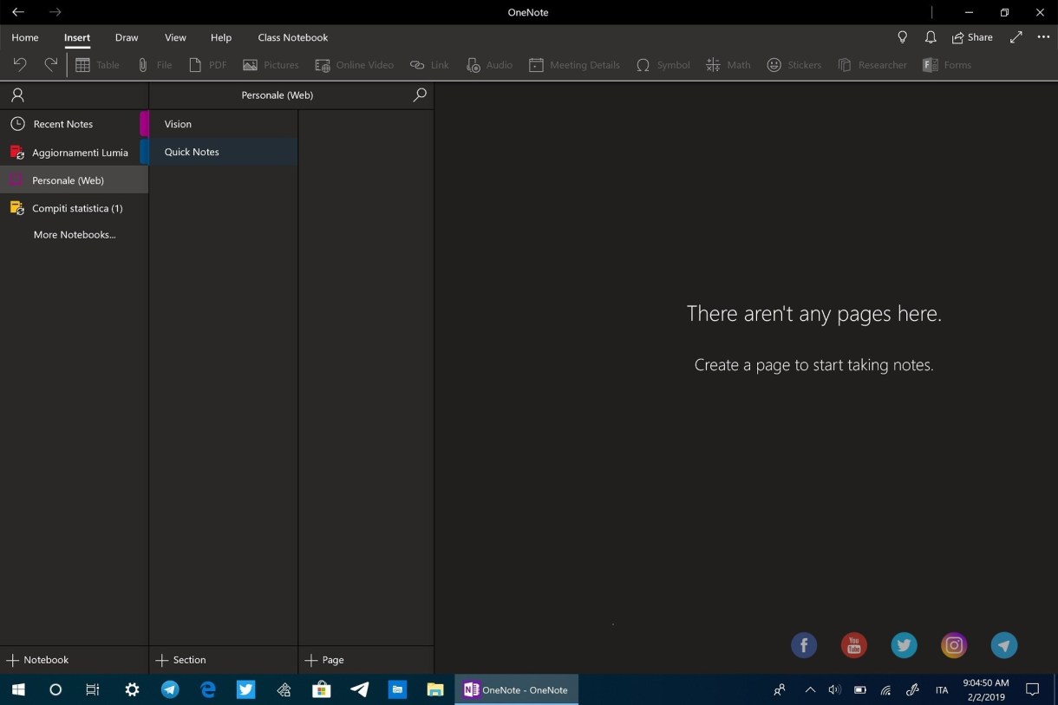Open the three-dot more options menu
The height and width of the screenshot is (705, 1058).
(x=1043, y=37)
